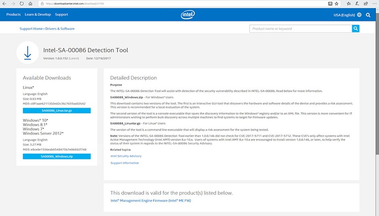Click the large download arrow icon
Image resolution: width=379 pixels, height=216 pixels.
(x=27, y=52)
